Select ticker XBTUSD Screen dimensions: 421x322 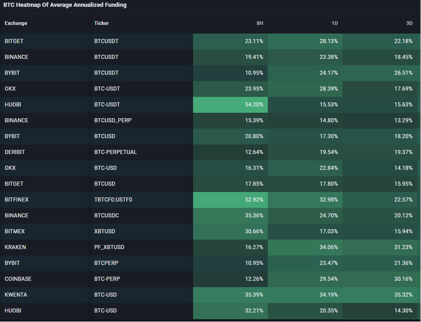104,231
